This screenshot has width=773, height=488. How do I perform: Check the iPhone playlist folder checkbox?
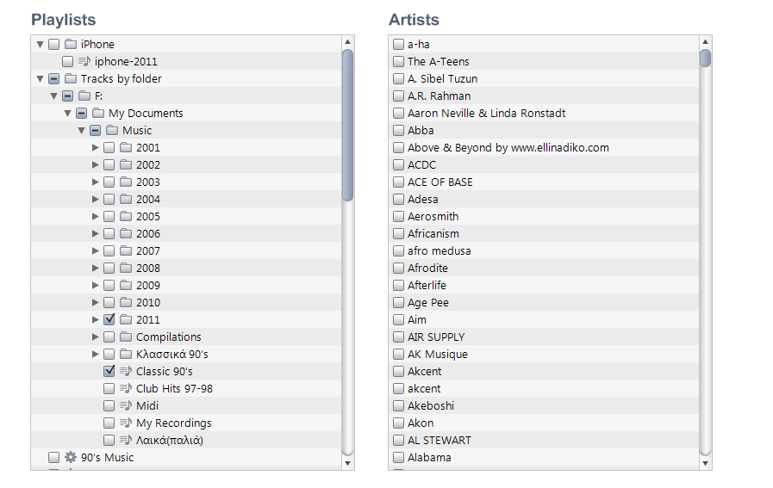coord(53,44)
